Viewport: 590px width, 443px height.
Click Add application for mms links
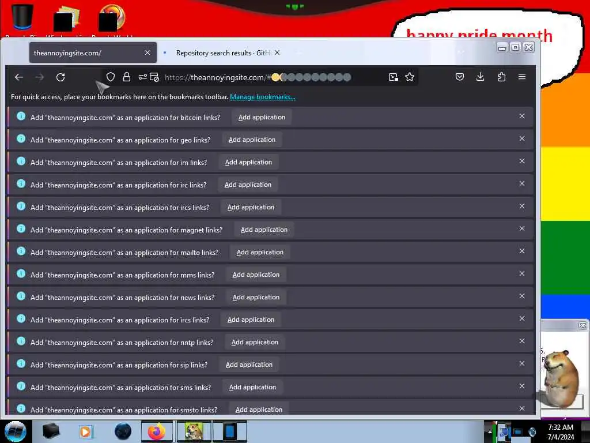[256, 275]
